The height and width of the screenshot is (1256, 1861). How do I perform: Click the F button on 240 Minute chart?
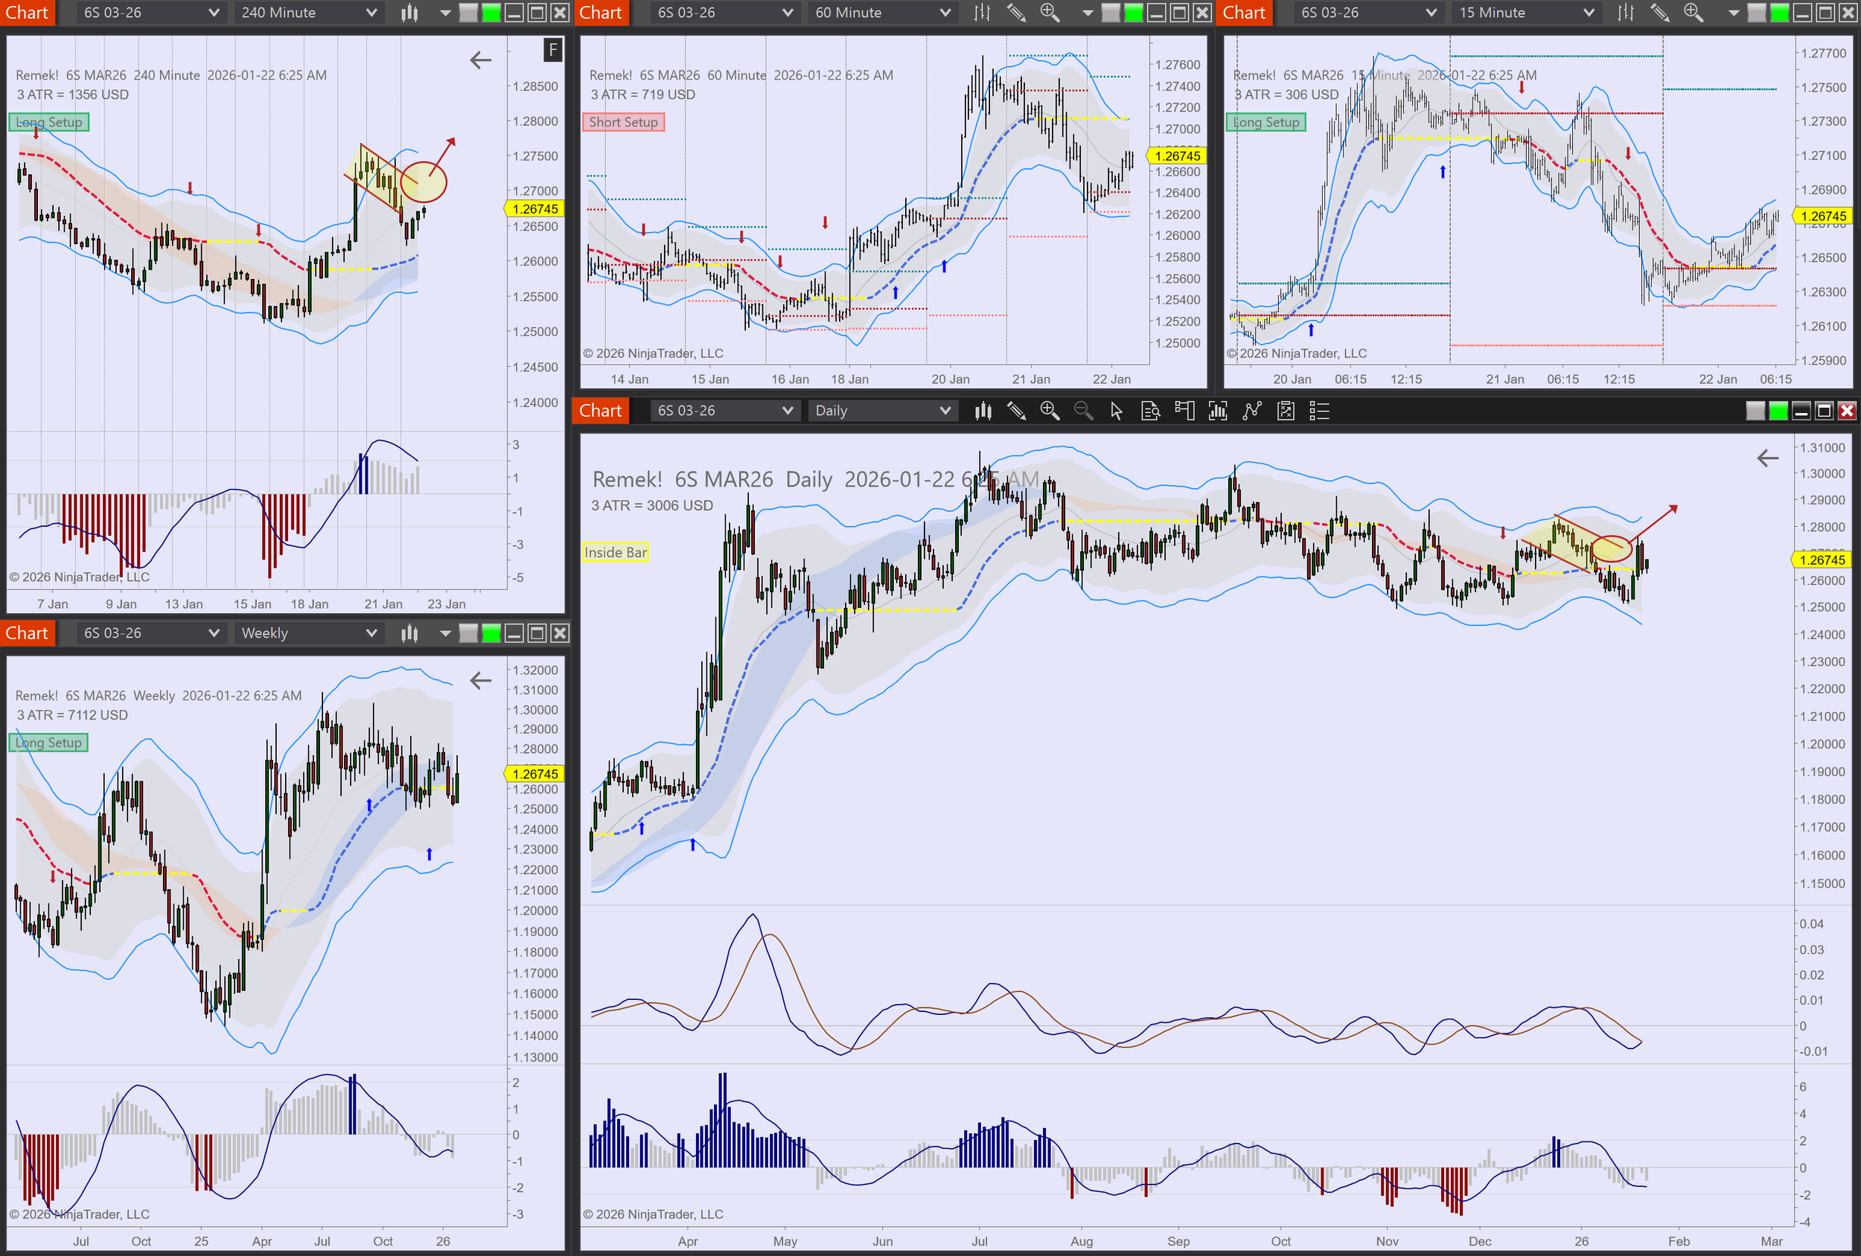pyautogui.click(x=552, y=50)
